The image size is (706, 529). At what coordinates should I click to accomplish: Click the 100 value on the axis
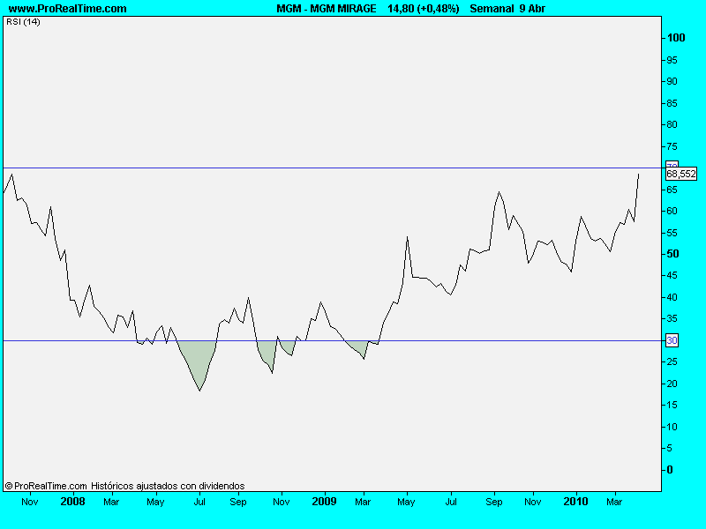coord(676,38)
